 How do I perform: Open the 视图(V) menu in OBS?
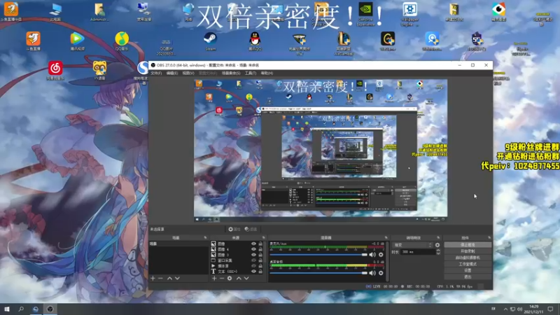click(x=188, y=73)
